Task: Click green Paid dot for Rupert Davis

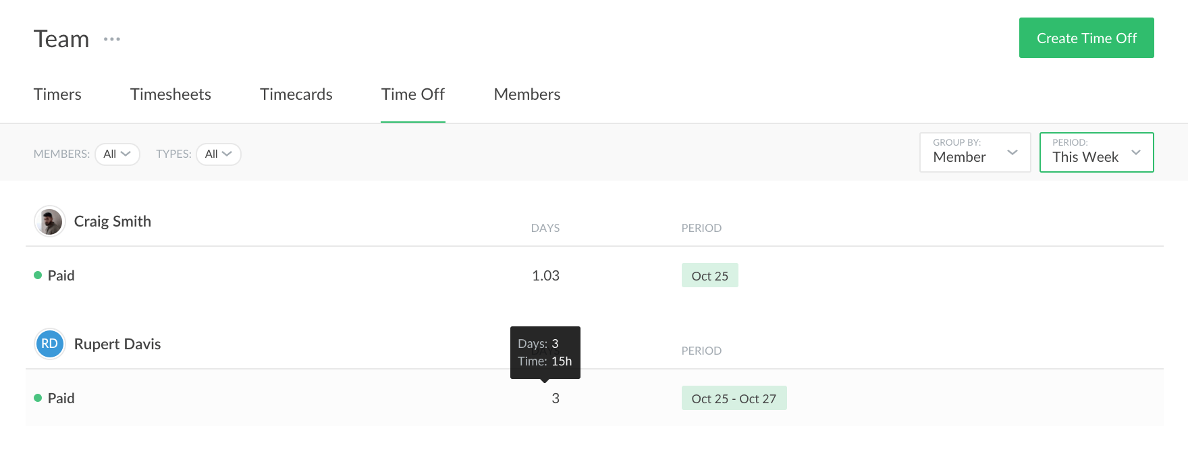Action: tap(38, 398)
